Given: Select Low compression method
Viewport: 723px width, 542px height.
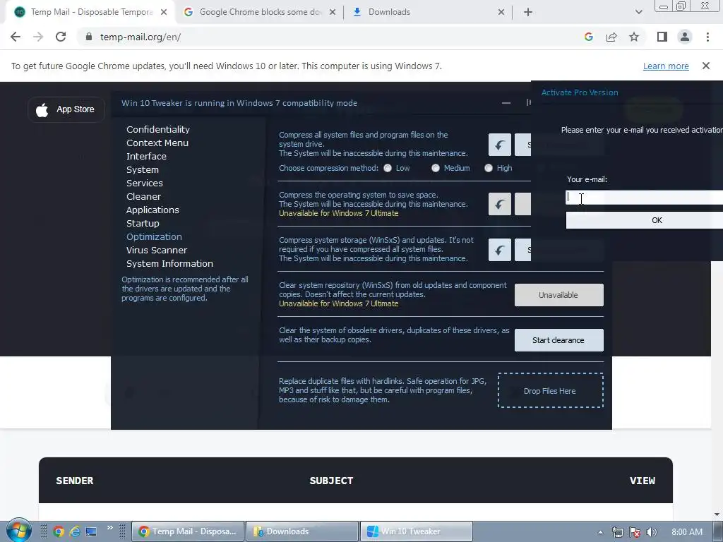Looking at the screenshot, I should click(x=388, y=168).
